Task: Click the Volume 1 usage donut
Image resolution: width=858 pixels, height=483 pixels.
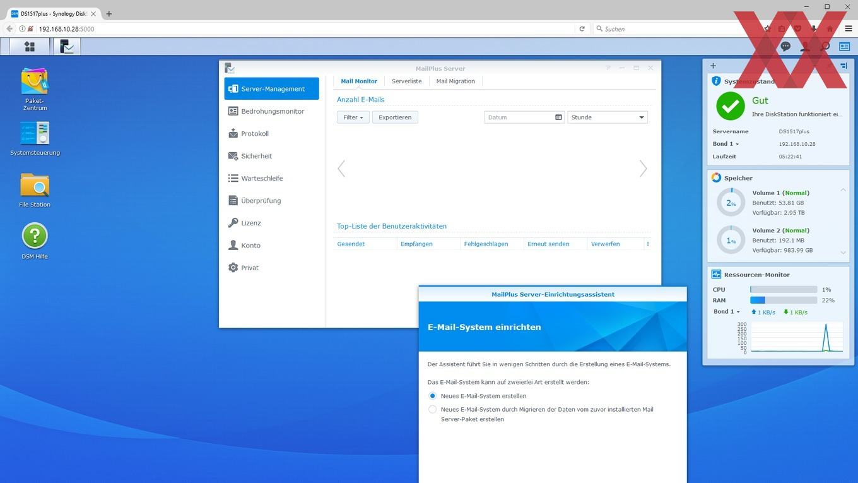Action: click(731, 203)
